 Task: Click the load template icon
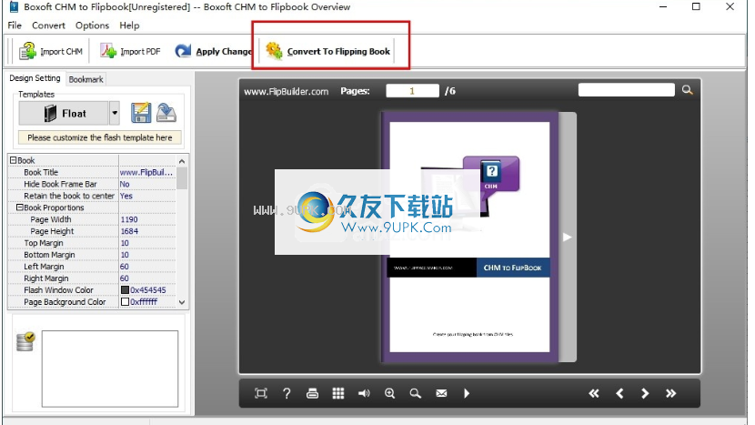[166, 113]
